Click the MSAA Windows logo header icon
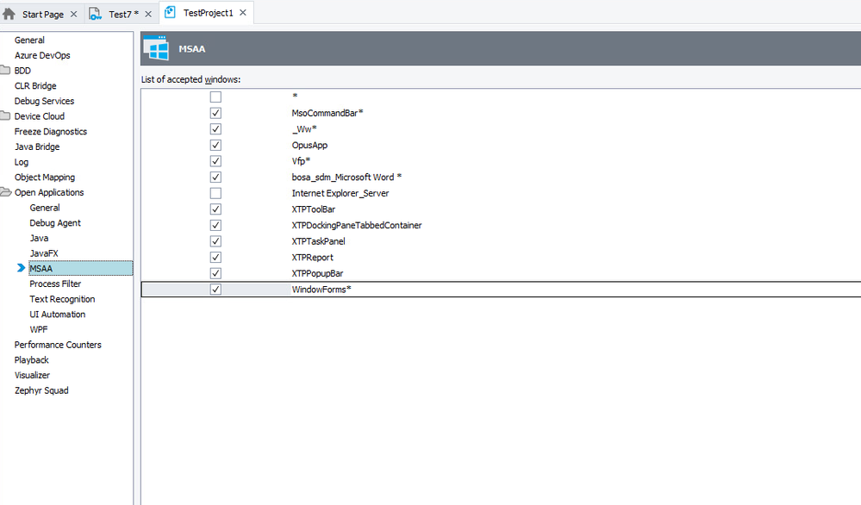The width and height of the screenshot is (861, 505). [x=157, y=49]
